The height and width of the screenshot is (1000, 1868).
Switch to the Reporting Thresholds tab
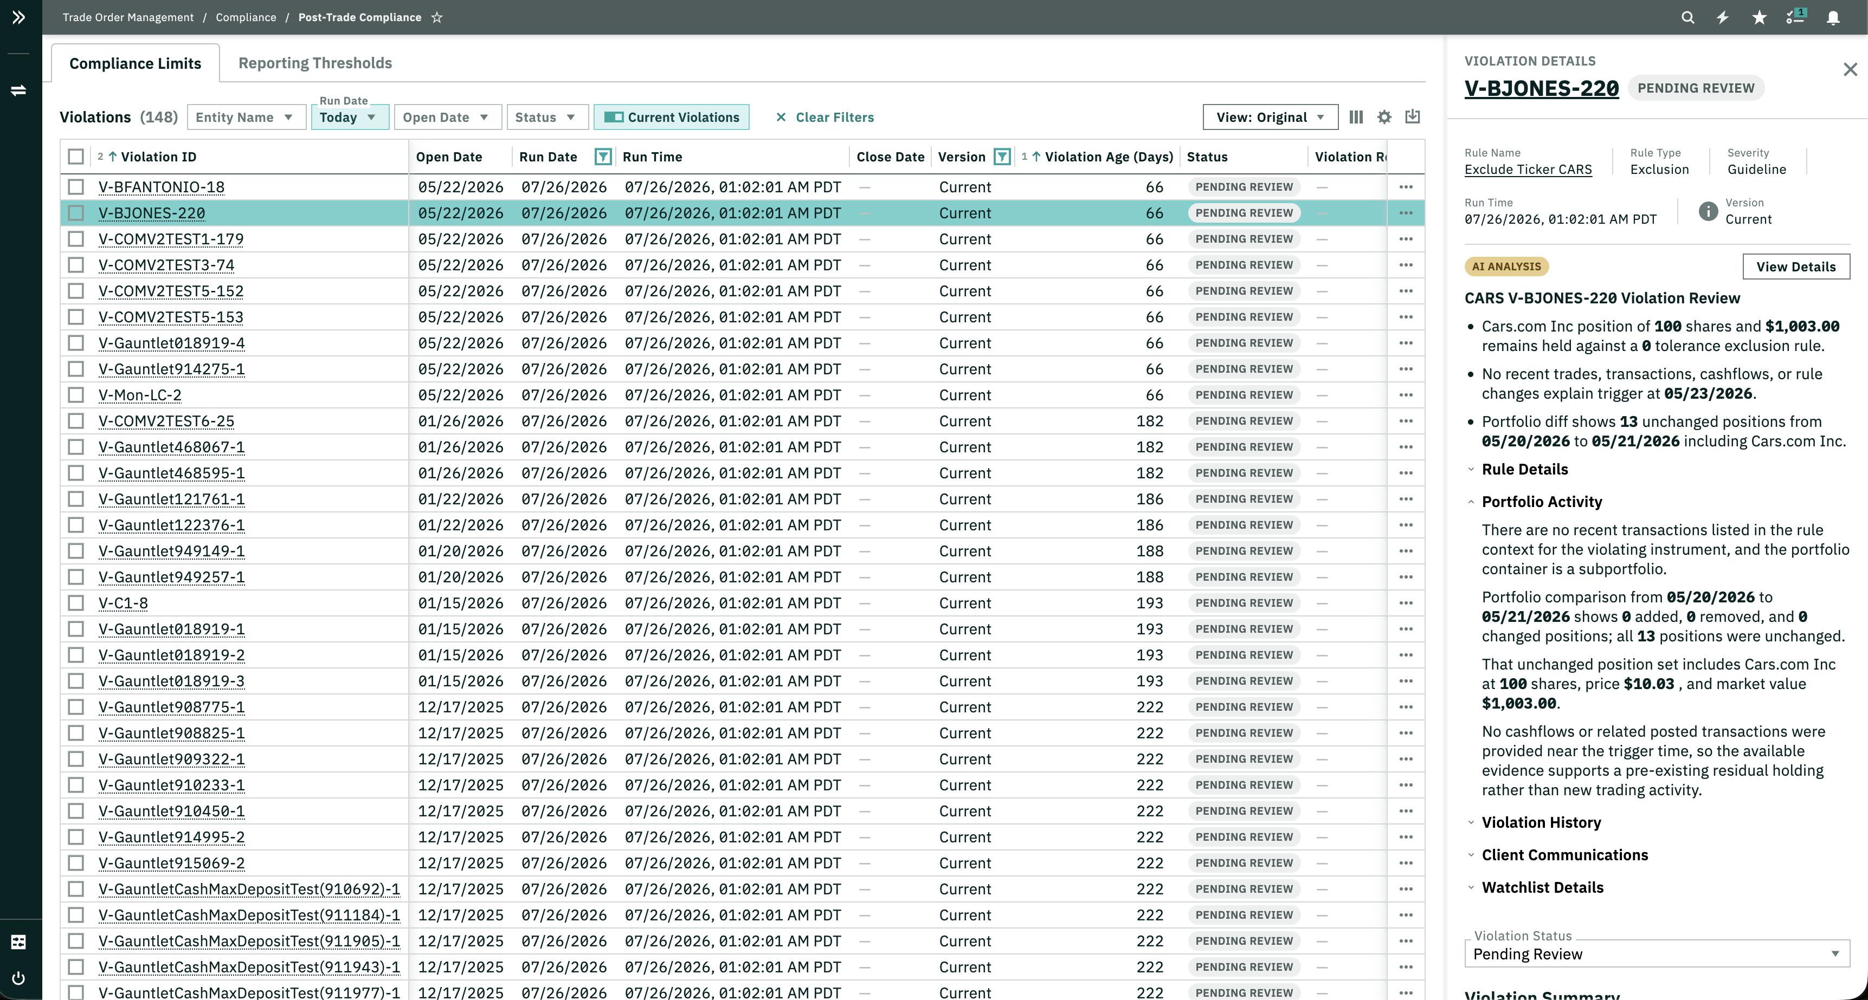(x=315, y=63)
